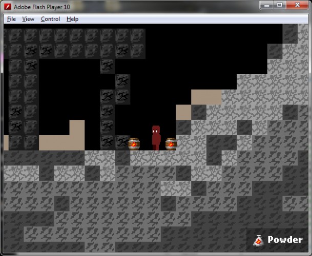The image size is (312, 256).
Task: Click the red character sprite
Action: click(156, 138)
